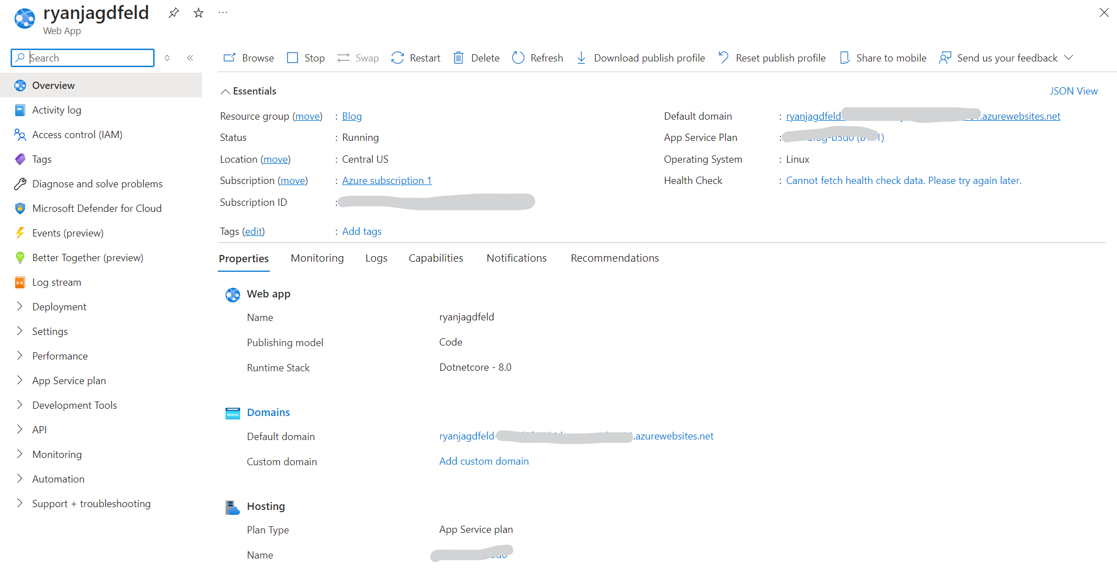Open the more options ellipsis next to the title
This screenshot has width=1117, height=572.
click(x=223, y=12)
